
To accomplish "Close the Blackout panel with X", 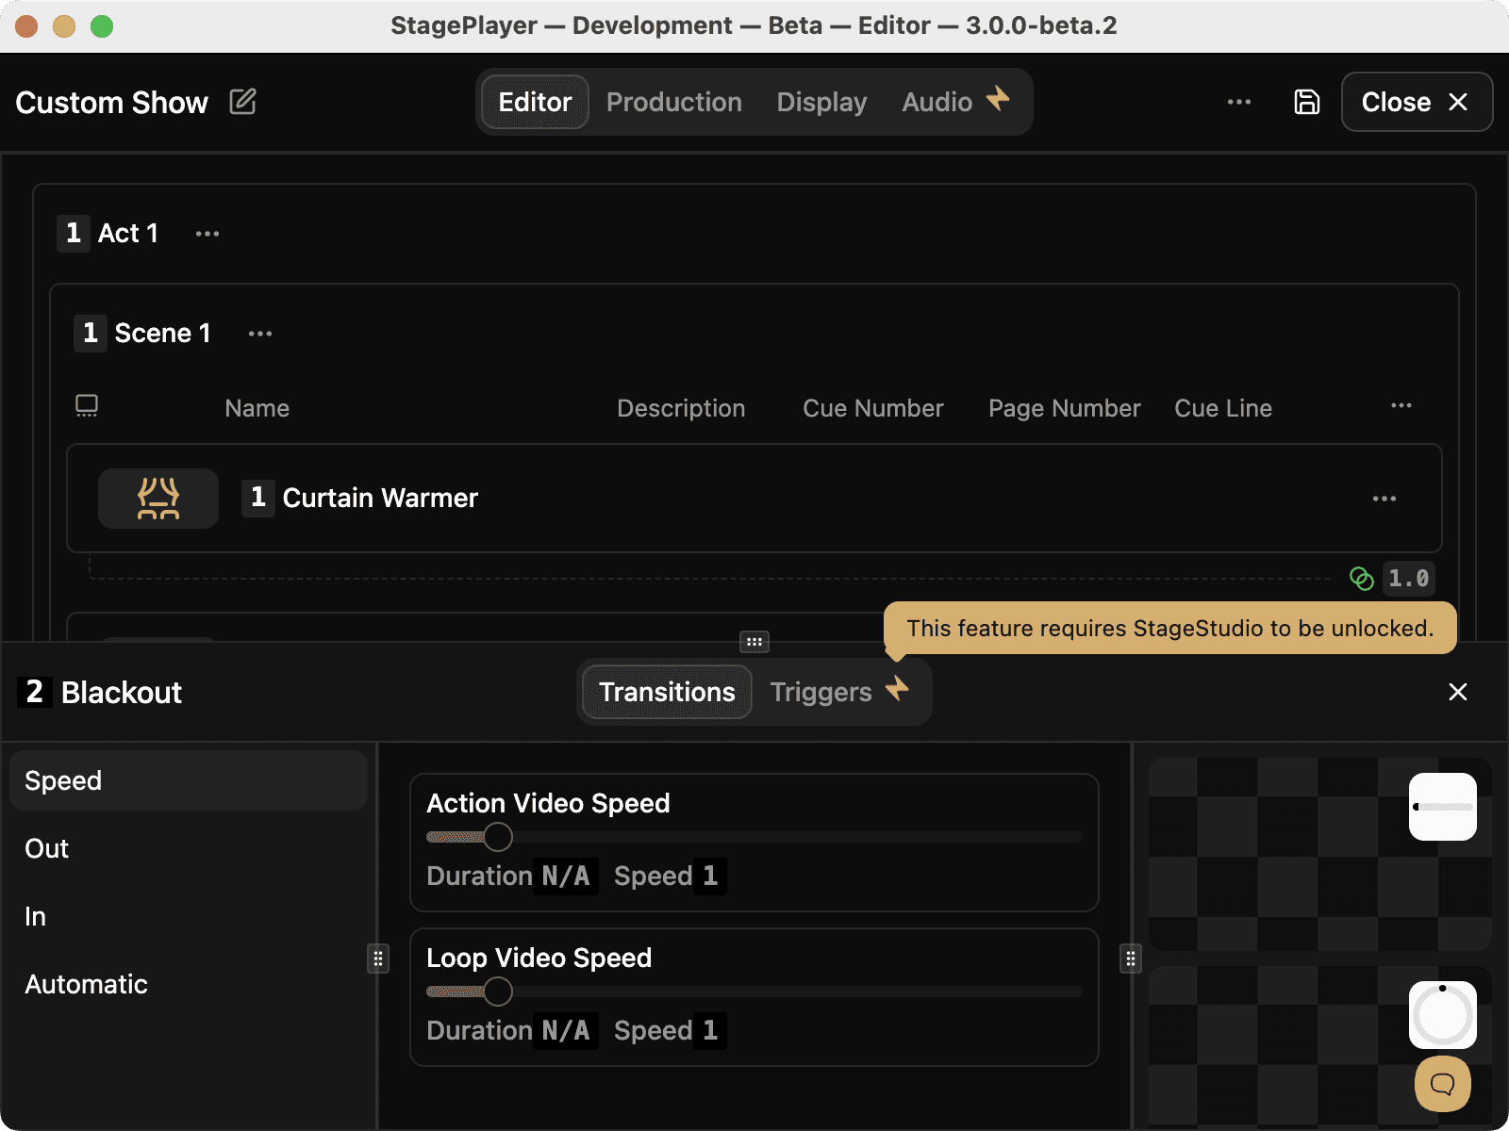I will [x=1458, y=692].
